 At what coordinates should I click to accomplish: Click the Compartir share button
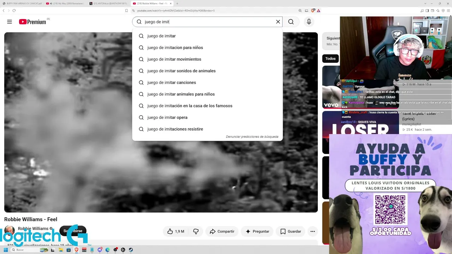[x=222, y=231]
